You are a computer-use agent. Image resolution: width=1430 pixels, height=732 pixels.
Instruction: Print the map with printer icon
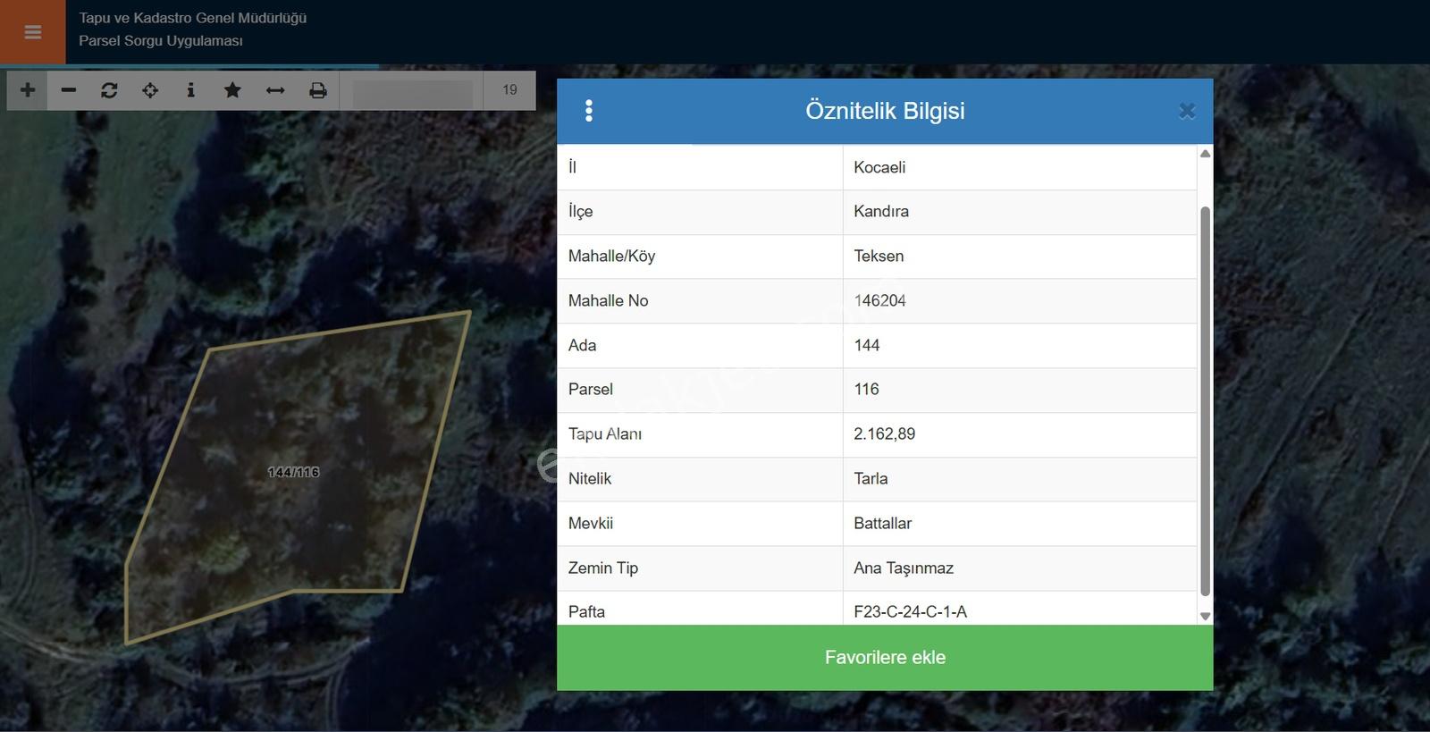coord(318,90)
